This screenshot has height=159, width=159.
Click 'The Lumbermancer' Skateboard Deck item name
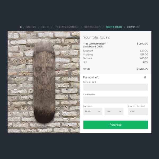tap(95, 45)
